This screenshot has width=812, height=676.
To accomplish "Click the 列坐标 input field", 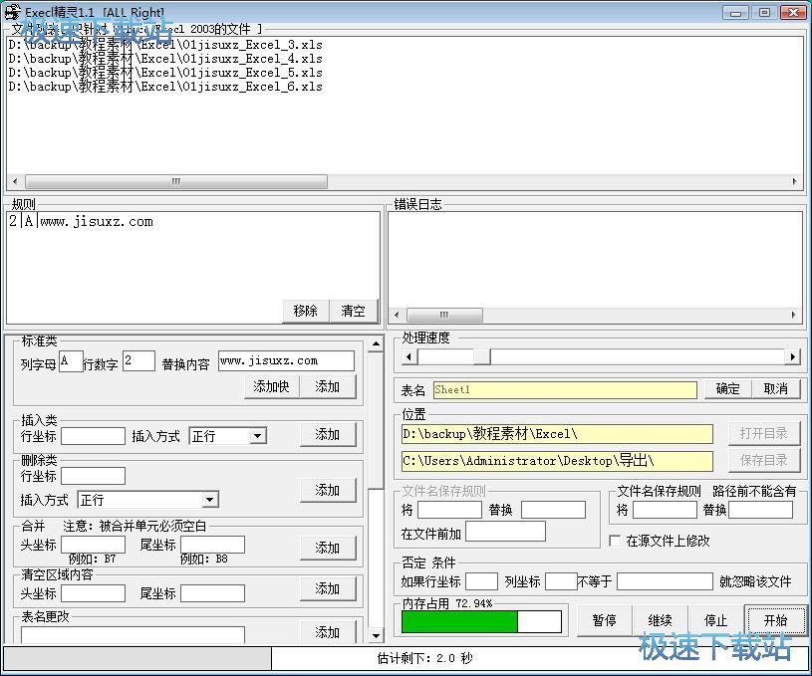I will [x=562, y=581].
